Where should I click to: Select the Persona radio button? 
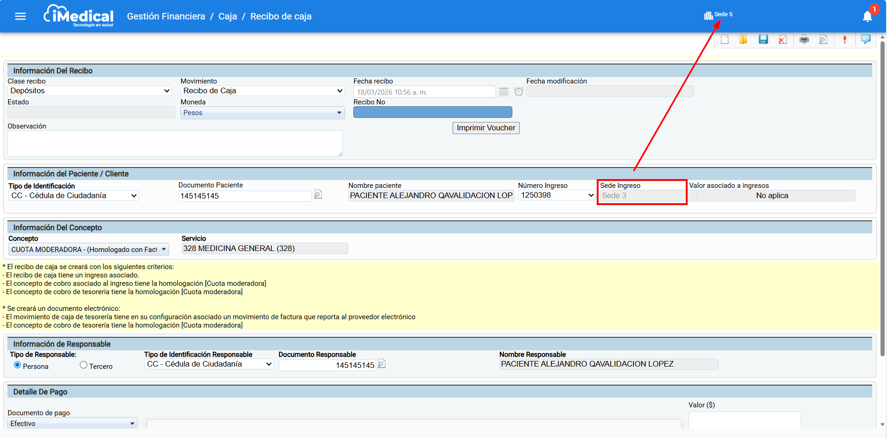point(18,365)
